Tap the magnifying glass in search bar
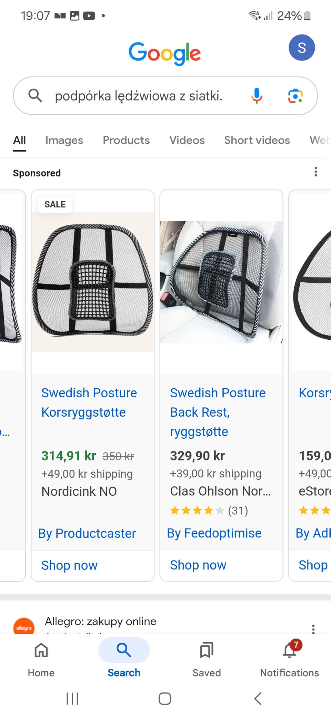Viewport: 331px width, 718px height. click(35, 96)
